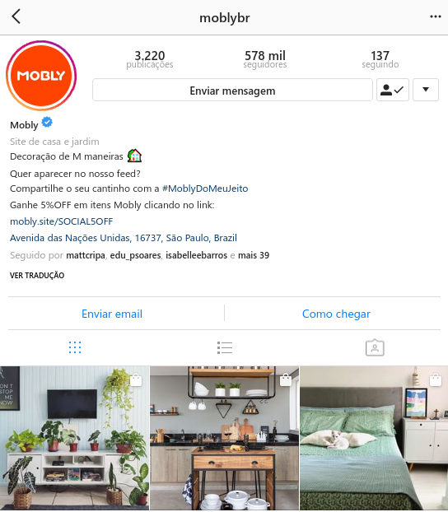
Task: Click the verified badge next to Mobly
Action: [47, 123]
